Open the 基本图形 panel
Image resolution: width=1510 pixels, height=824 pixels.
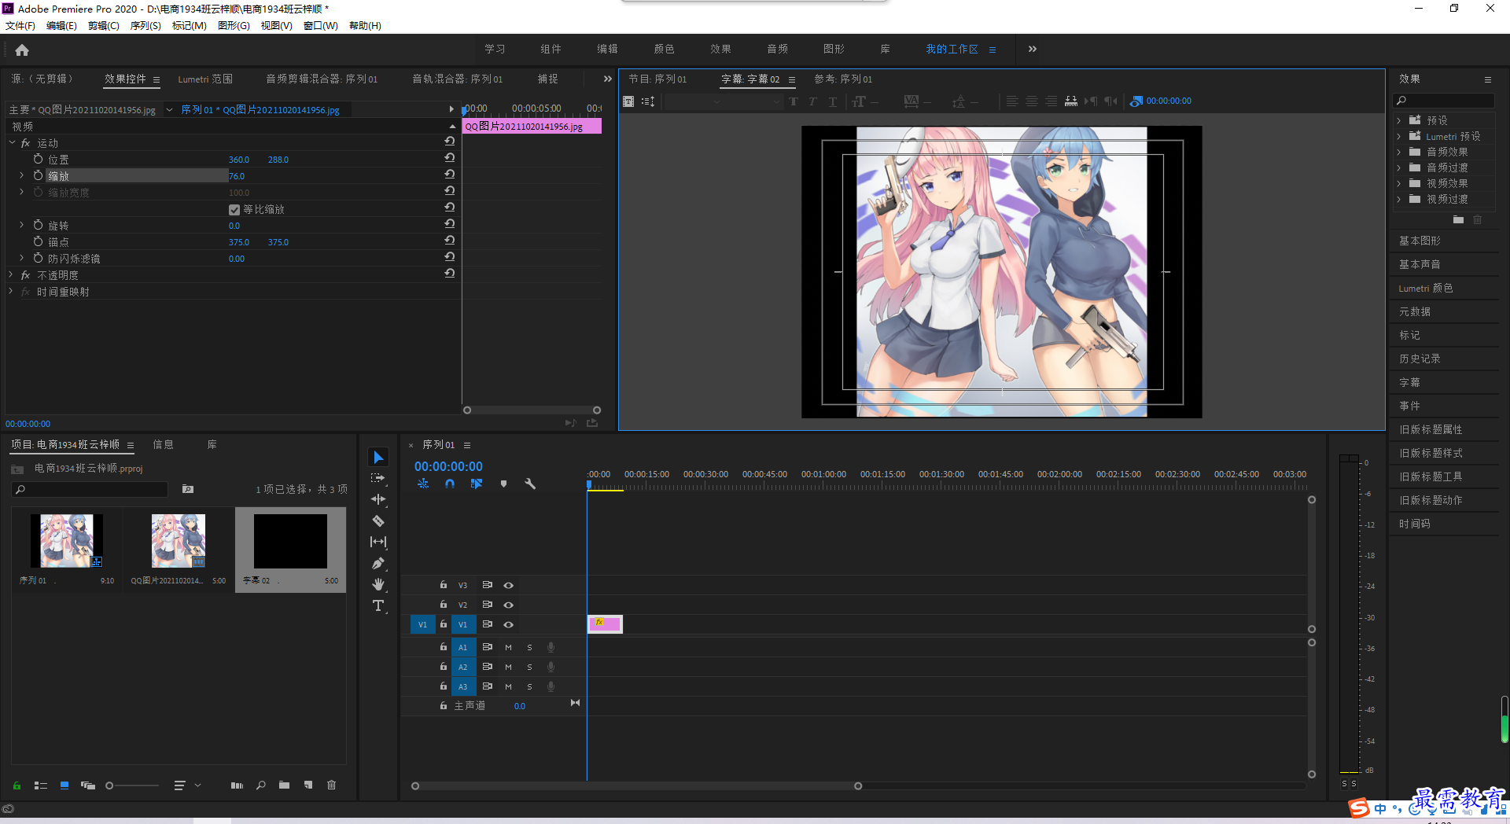click(1420, 241)
